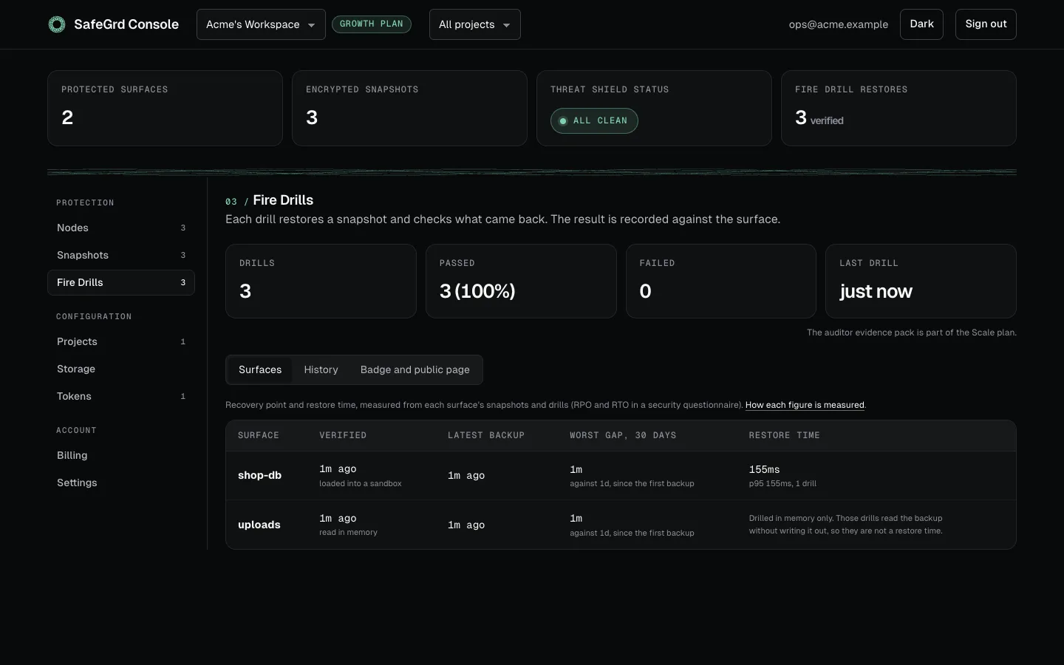The width and height of the screenshot is (1064, 665).
Task: Open Tokens in the sidebar
Action: point(121,396)
